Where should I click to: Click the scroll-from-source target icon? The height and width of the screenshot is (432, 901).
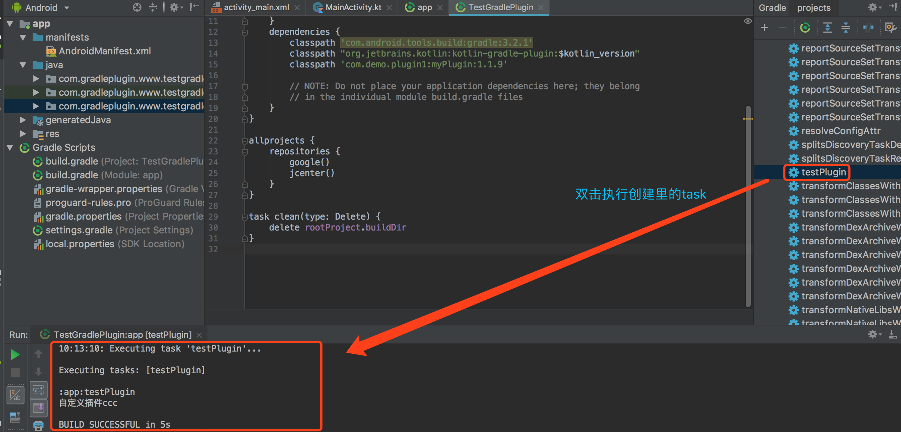(137, 7)
